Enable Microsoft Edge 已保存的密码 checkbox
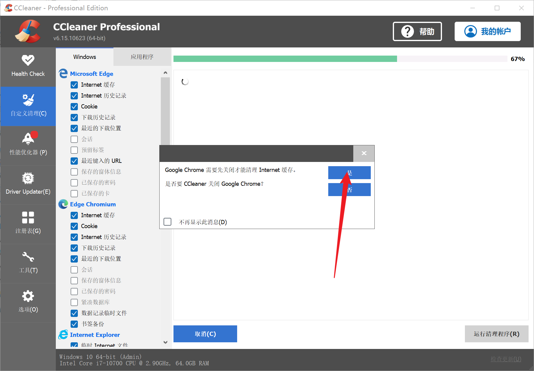Image resolution: width=534 pixels, height=371 pixels. click(74, 183)
